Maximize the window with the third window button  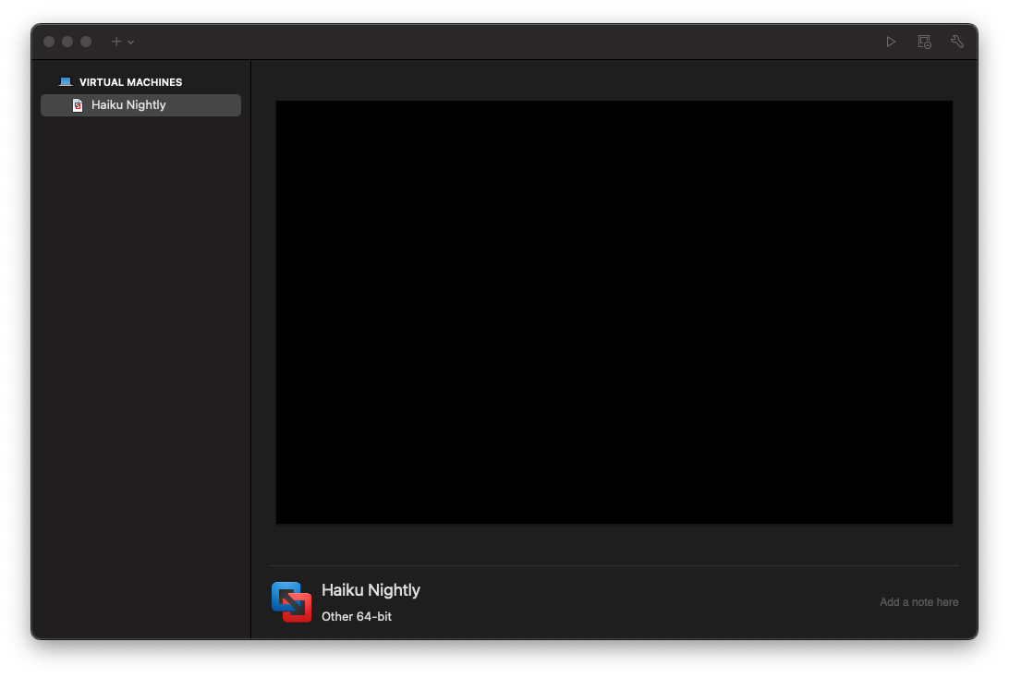coord(86,42)
